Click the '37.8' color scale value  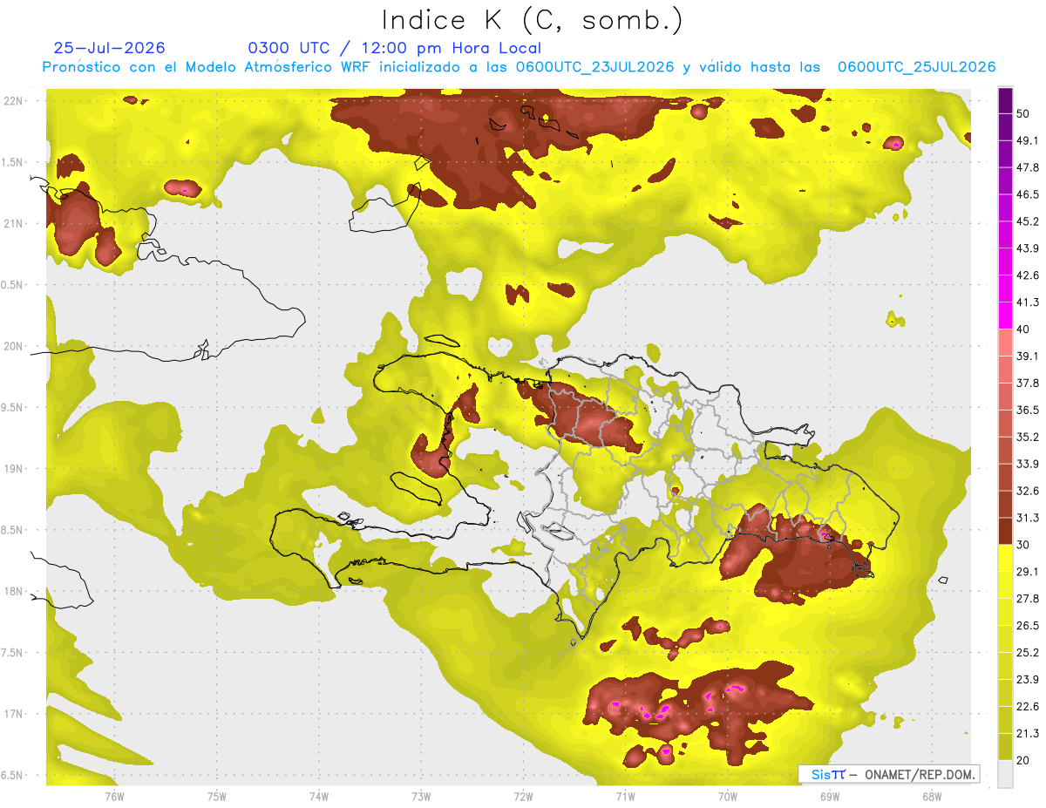click(x=1028, y=383)
